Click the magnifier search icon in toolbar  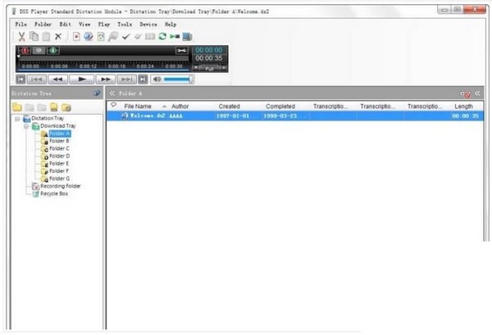[113, 37]
